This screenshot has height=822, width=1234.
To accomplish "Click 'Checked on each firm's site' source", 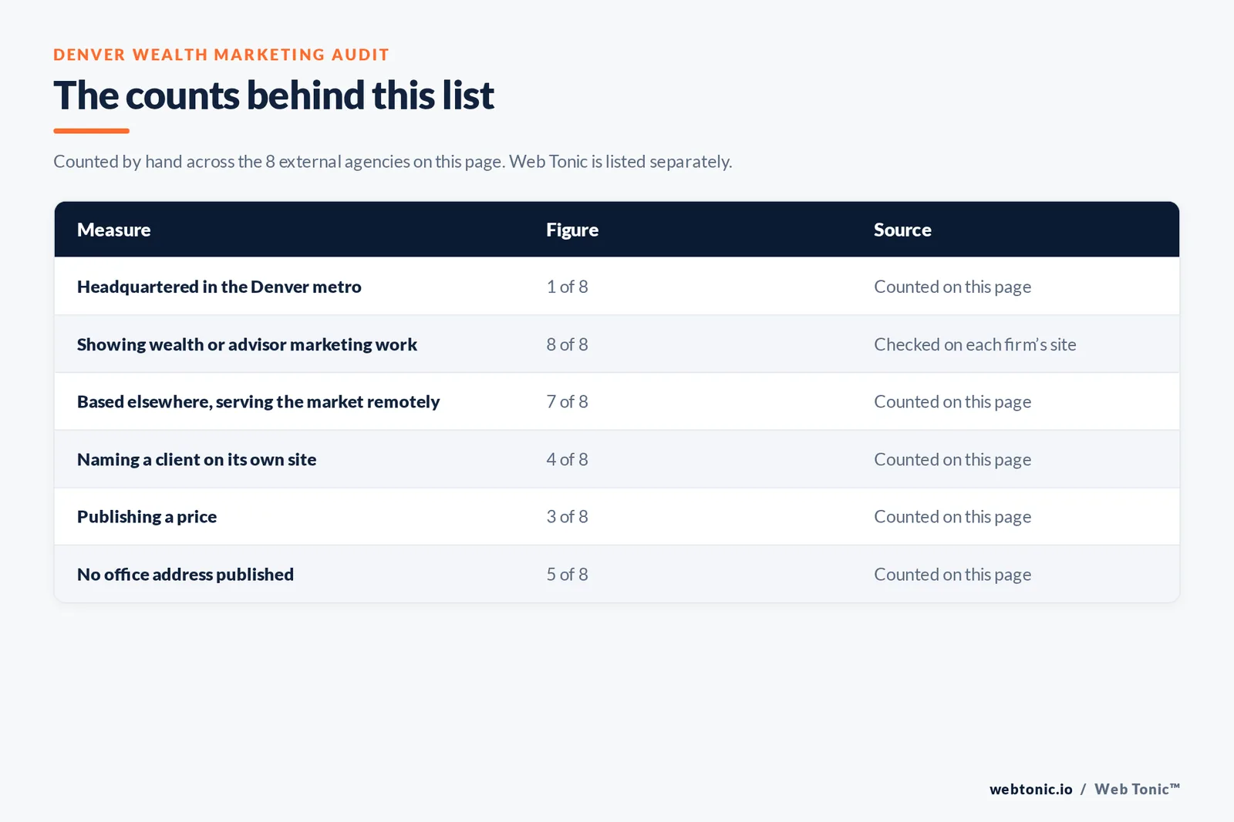I will [x=975, y=344].
